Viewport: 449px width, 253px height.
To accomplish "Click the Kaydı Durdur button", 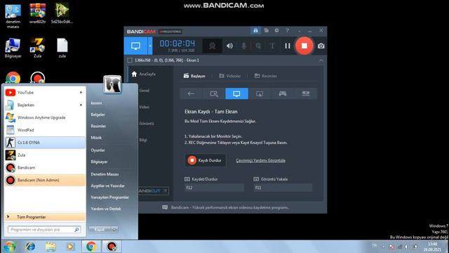I will click(205, 160).
